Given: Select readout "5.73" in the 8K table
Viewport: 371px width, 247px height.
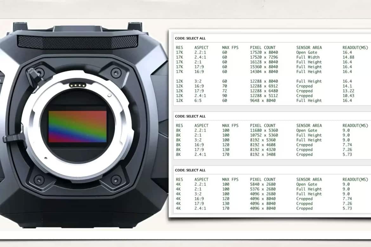Looking at the screenshot, I should click(x=347, y=154).
